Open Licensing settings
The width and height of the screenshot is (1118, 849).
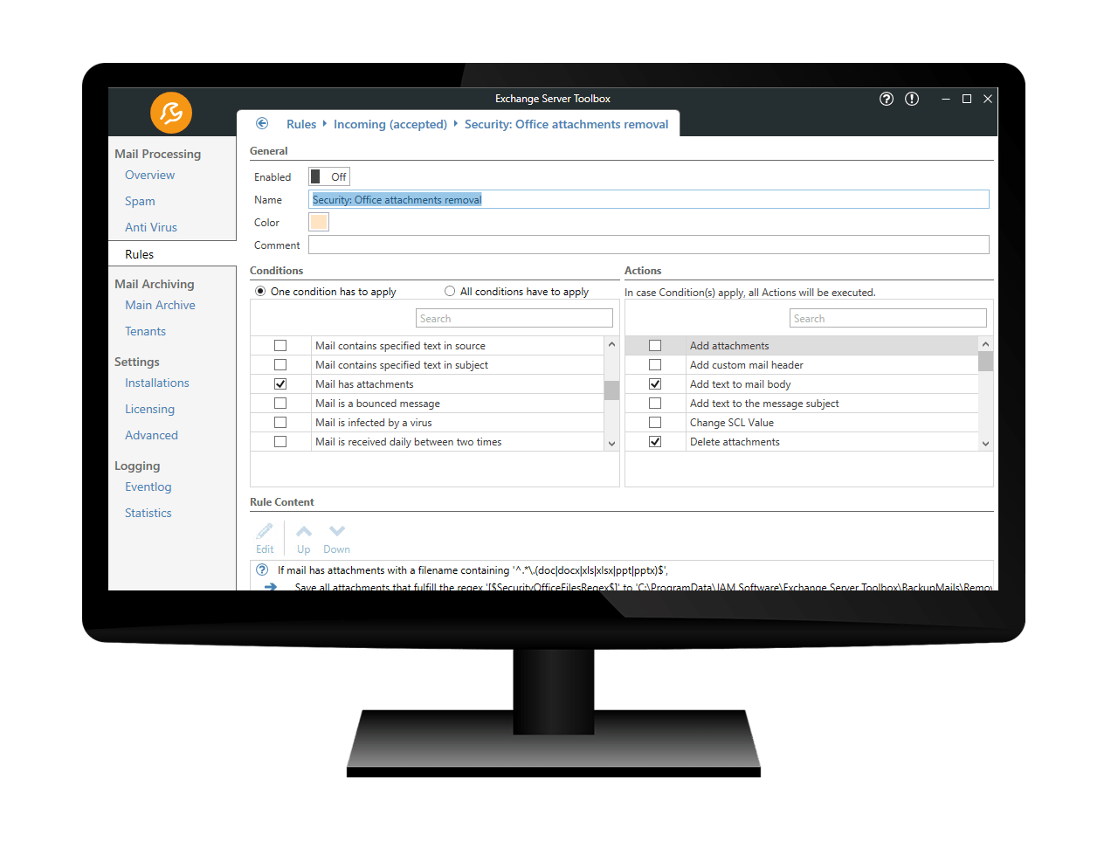point(149,409)
